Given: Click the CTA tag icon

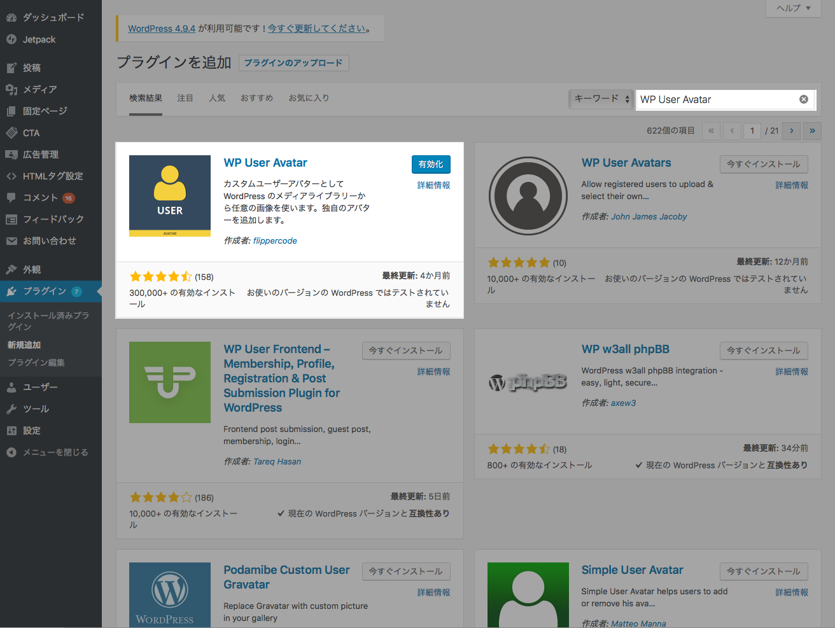Looking at the screenshot, I should coord(11,133).
